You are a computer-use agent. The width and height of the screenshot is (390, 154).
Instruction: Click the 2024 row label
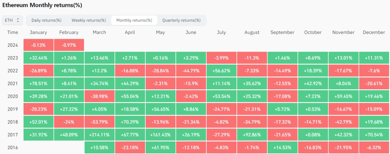13,45
